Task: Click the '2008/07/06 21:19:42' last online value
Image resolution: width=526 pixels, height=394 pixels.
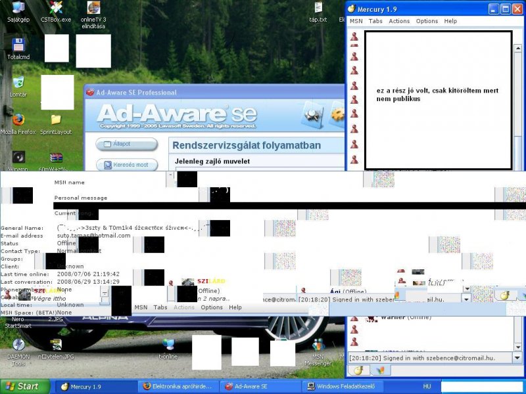Action: pos(88,274)
